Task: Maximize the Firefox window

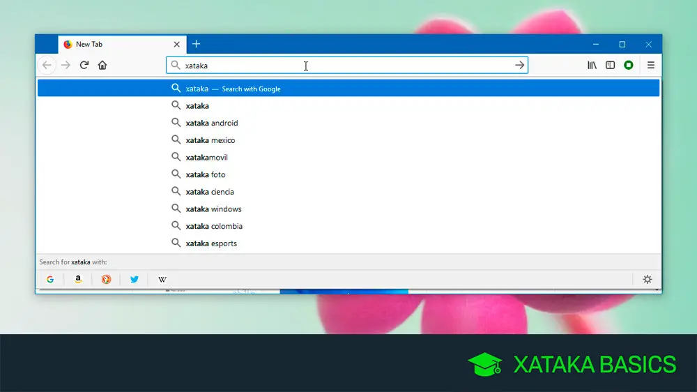Action: point(622,45)
